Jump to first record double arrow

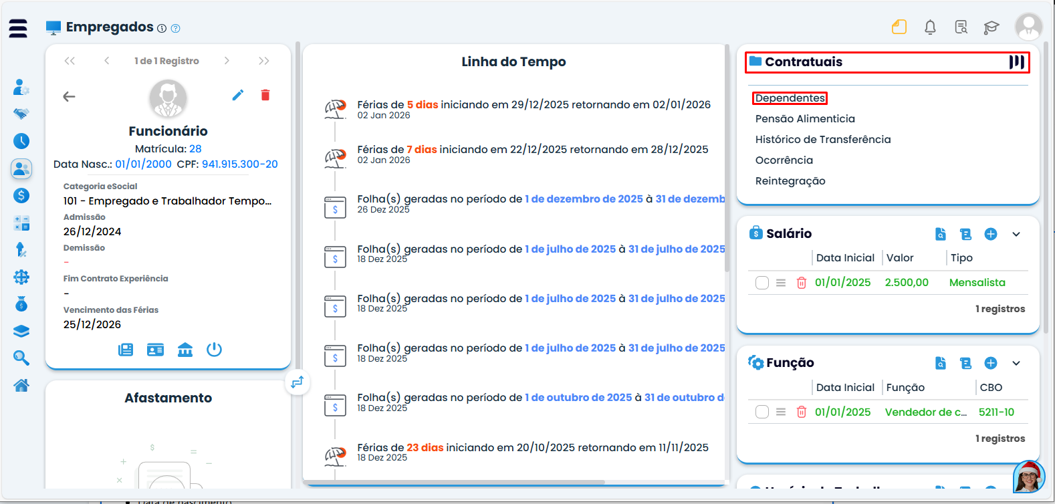70,61
